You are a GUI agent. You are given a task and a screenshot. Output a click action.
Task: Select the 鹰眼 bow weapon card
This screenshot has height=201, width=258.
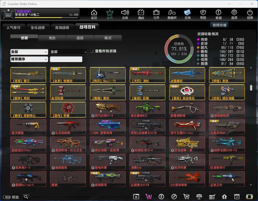click(x=68, y=179)
